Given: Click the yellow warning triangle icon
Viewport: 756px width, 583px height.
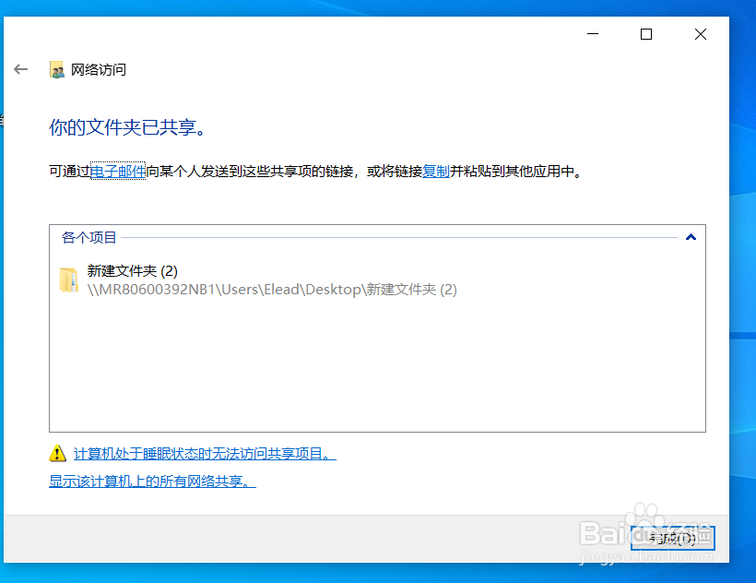Looking at the screenshot, I should click(56, 452).
